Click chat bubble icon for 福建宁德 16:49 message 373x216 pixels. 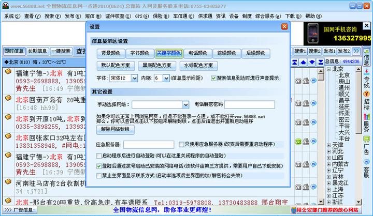[313, 81]
